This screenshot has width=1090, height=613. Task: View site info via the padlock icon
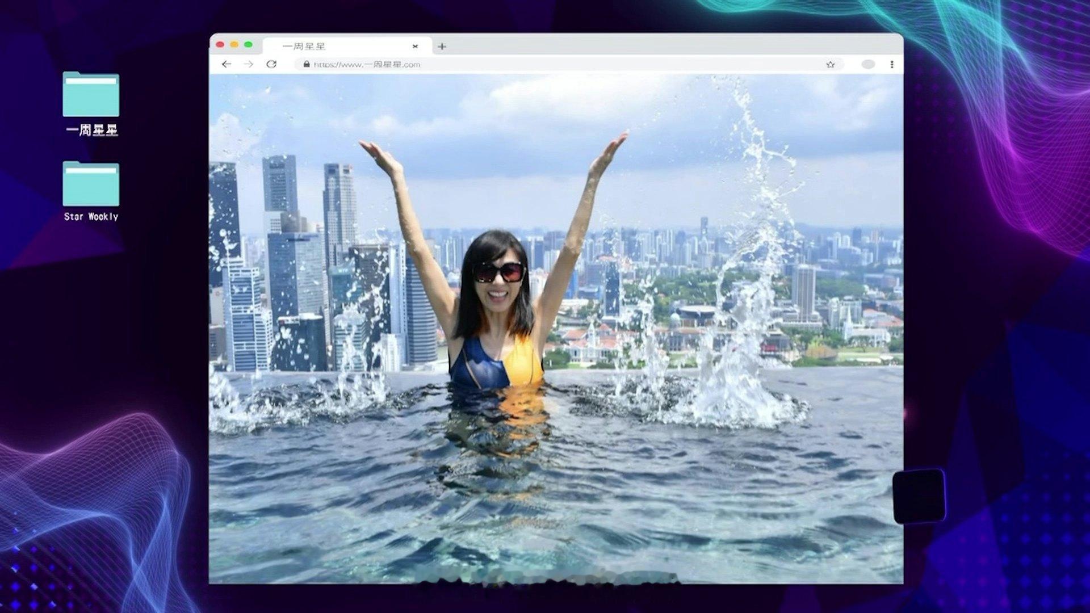(307, 64)
